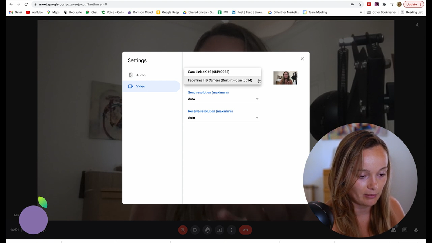Open the browser profile avatar
432x243 pixels.
click(399, 4)
